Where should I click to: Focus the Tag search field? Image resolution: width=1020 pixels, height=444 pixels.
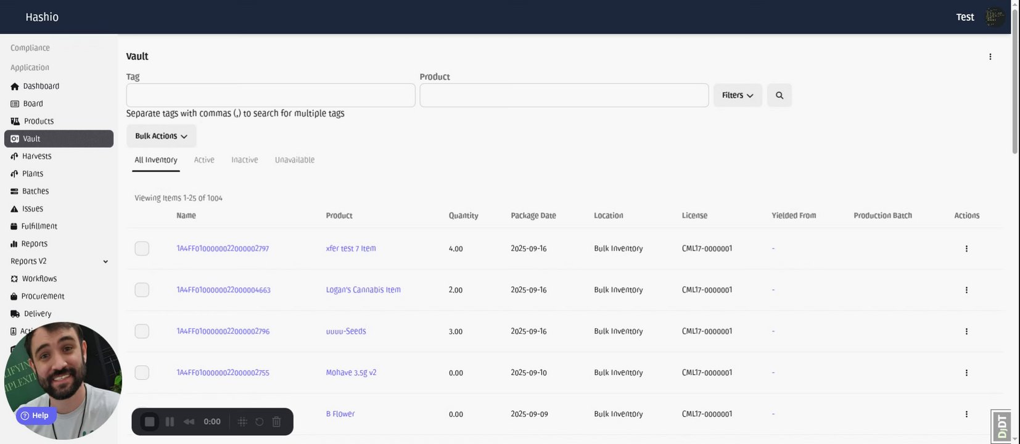point(270,96)
